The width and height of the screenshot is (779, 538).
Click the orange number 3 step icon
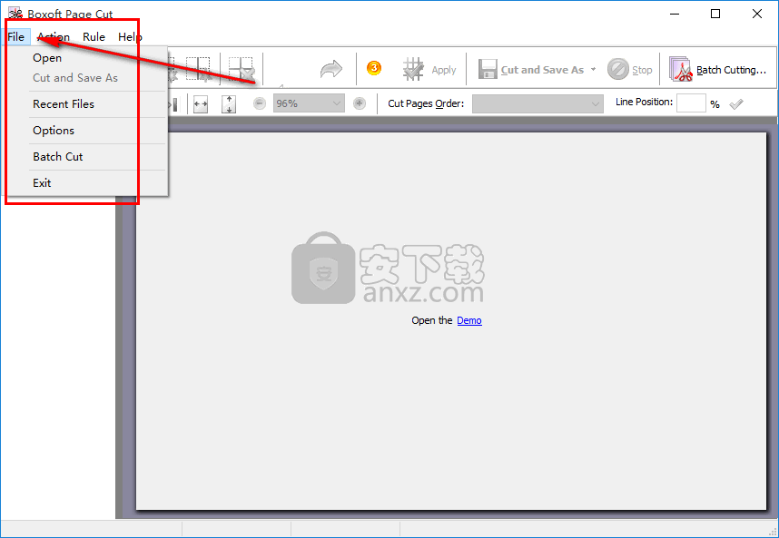pyautogui.click(x=374, y=68)
